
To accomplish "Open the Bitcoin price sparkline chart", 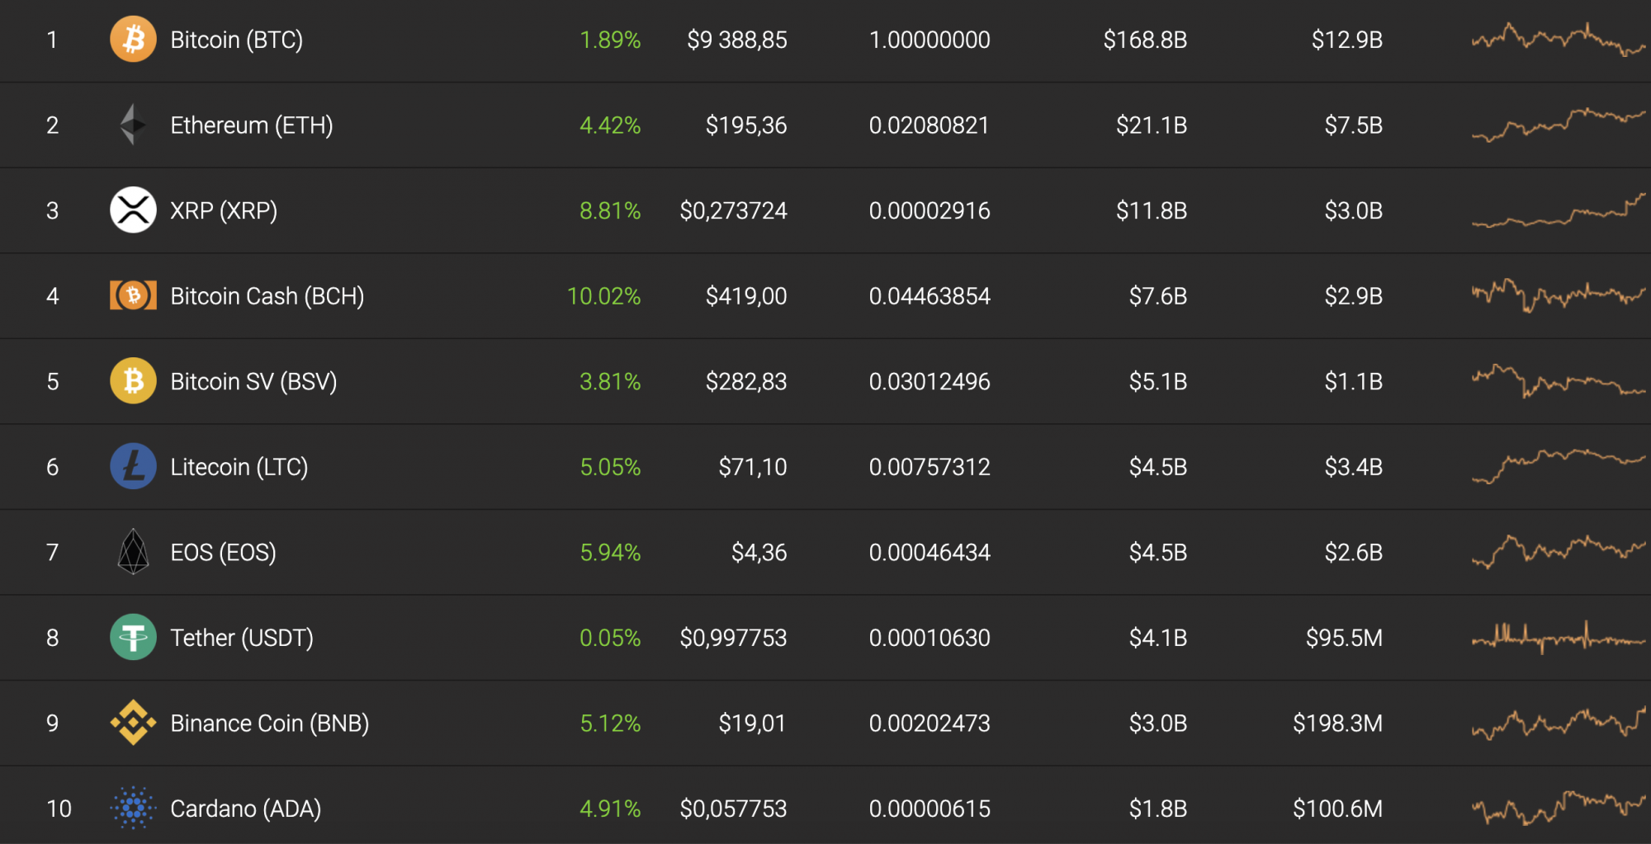I will (1559, 39).
